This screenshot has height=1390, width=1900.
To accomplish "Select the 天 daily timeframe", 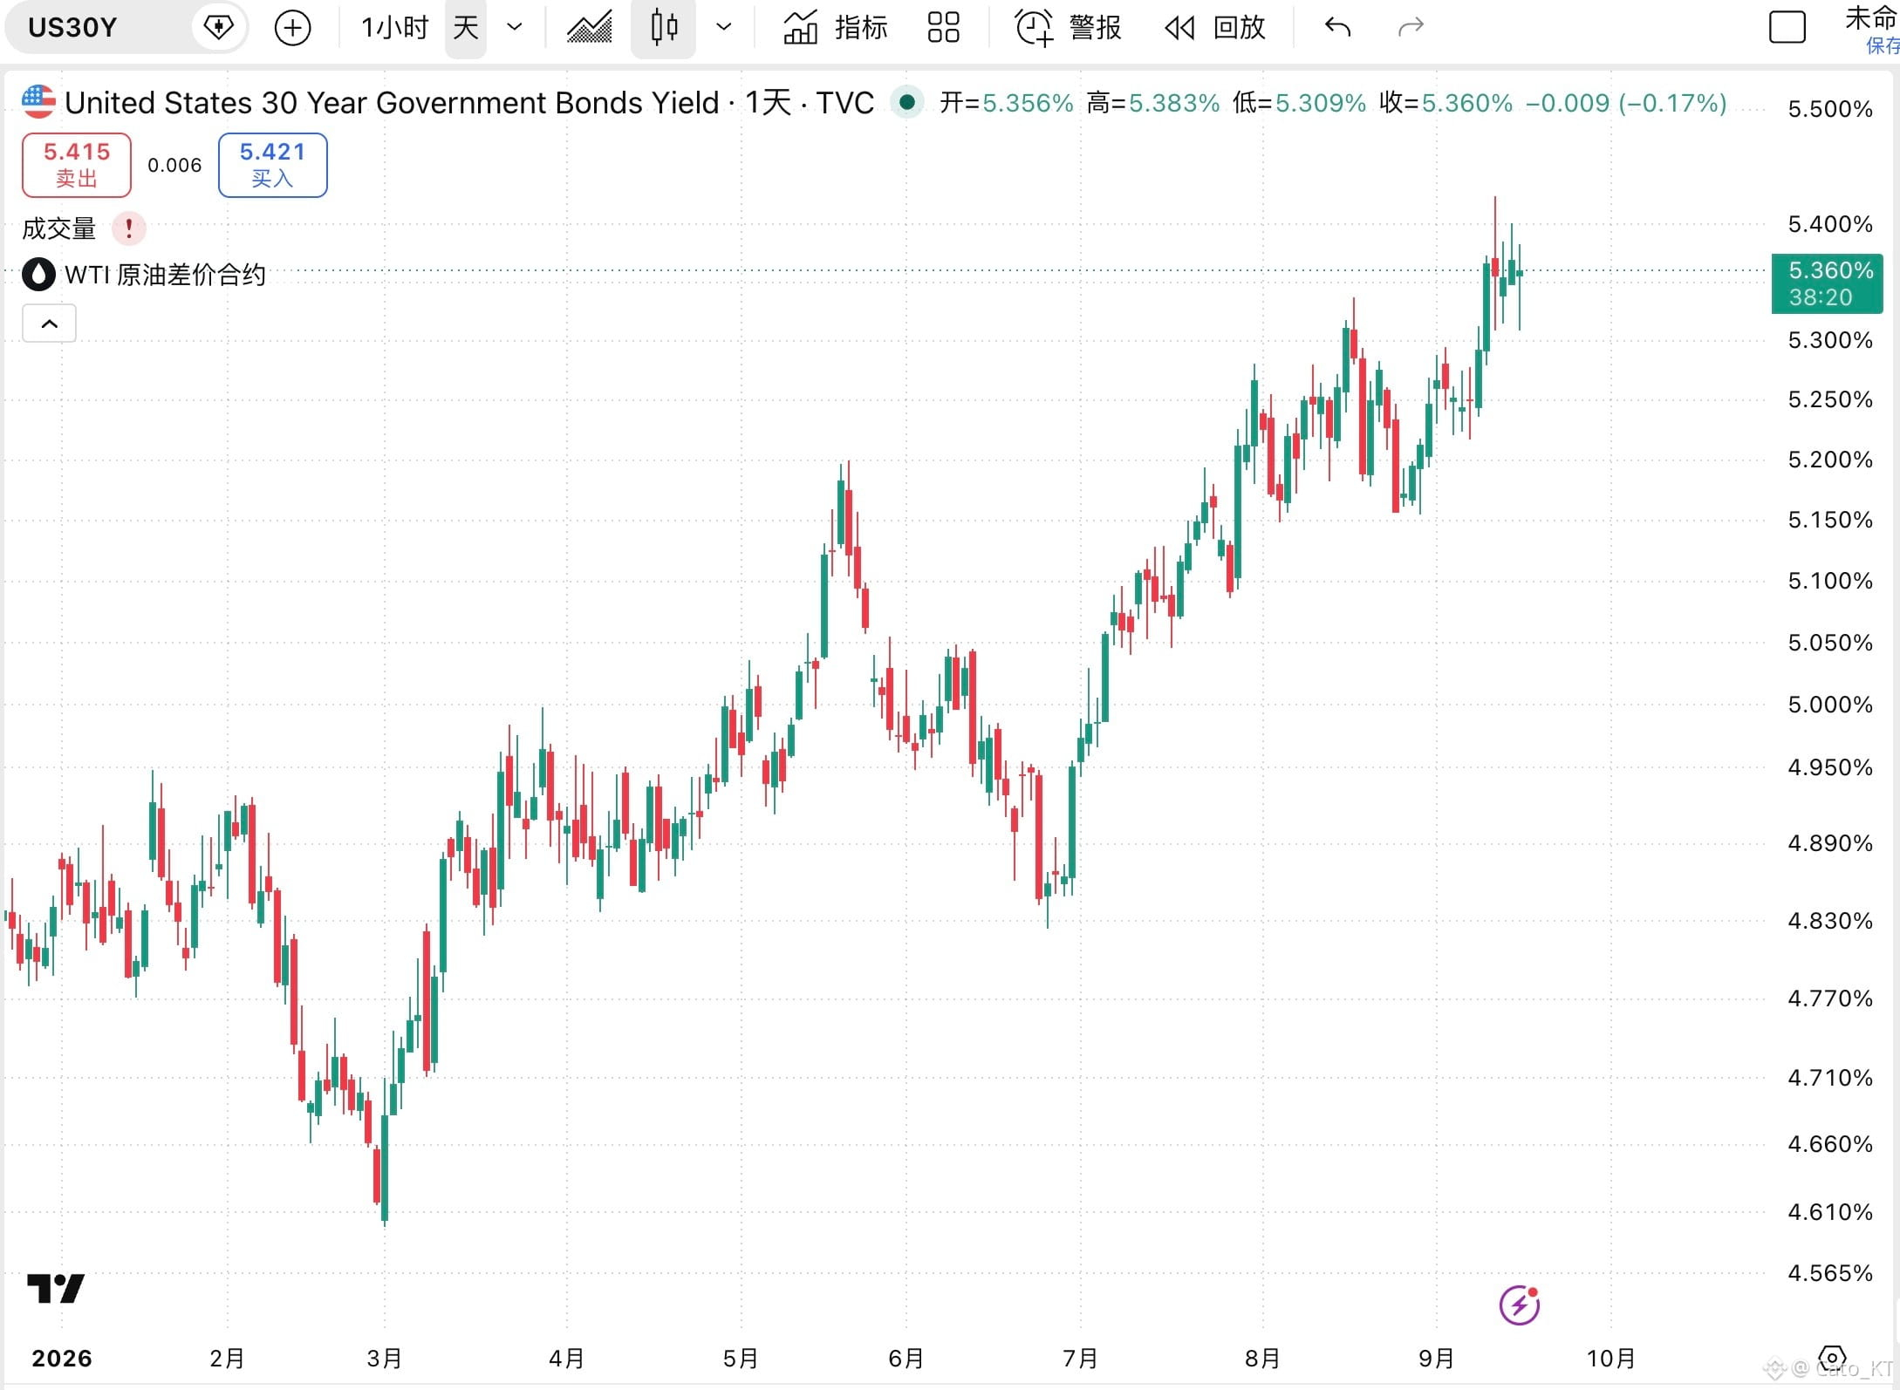I will tap(465, 28).
